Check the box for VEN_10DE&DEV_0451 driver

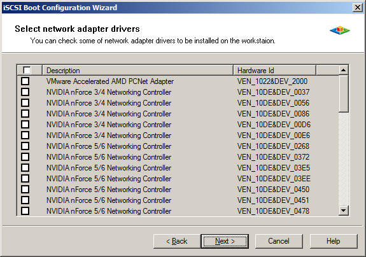point(25,200)
